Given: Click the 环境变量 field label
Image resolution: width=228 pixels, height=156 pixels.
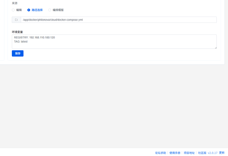Looking at the screenshot, I should [x=17, y=32].
